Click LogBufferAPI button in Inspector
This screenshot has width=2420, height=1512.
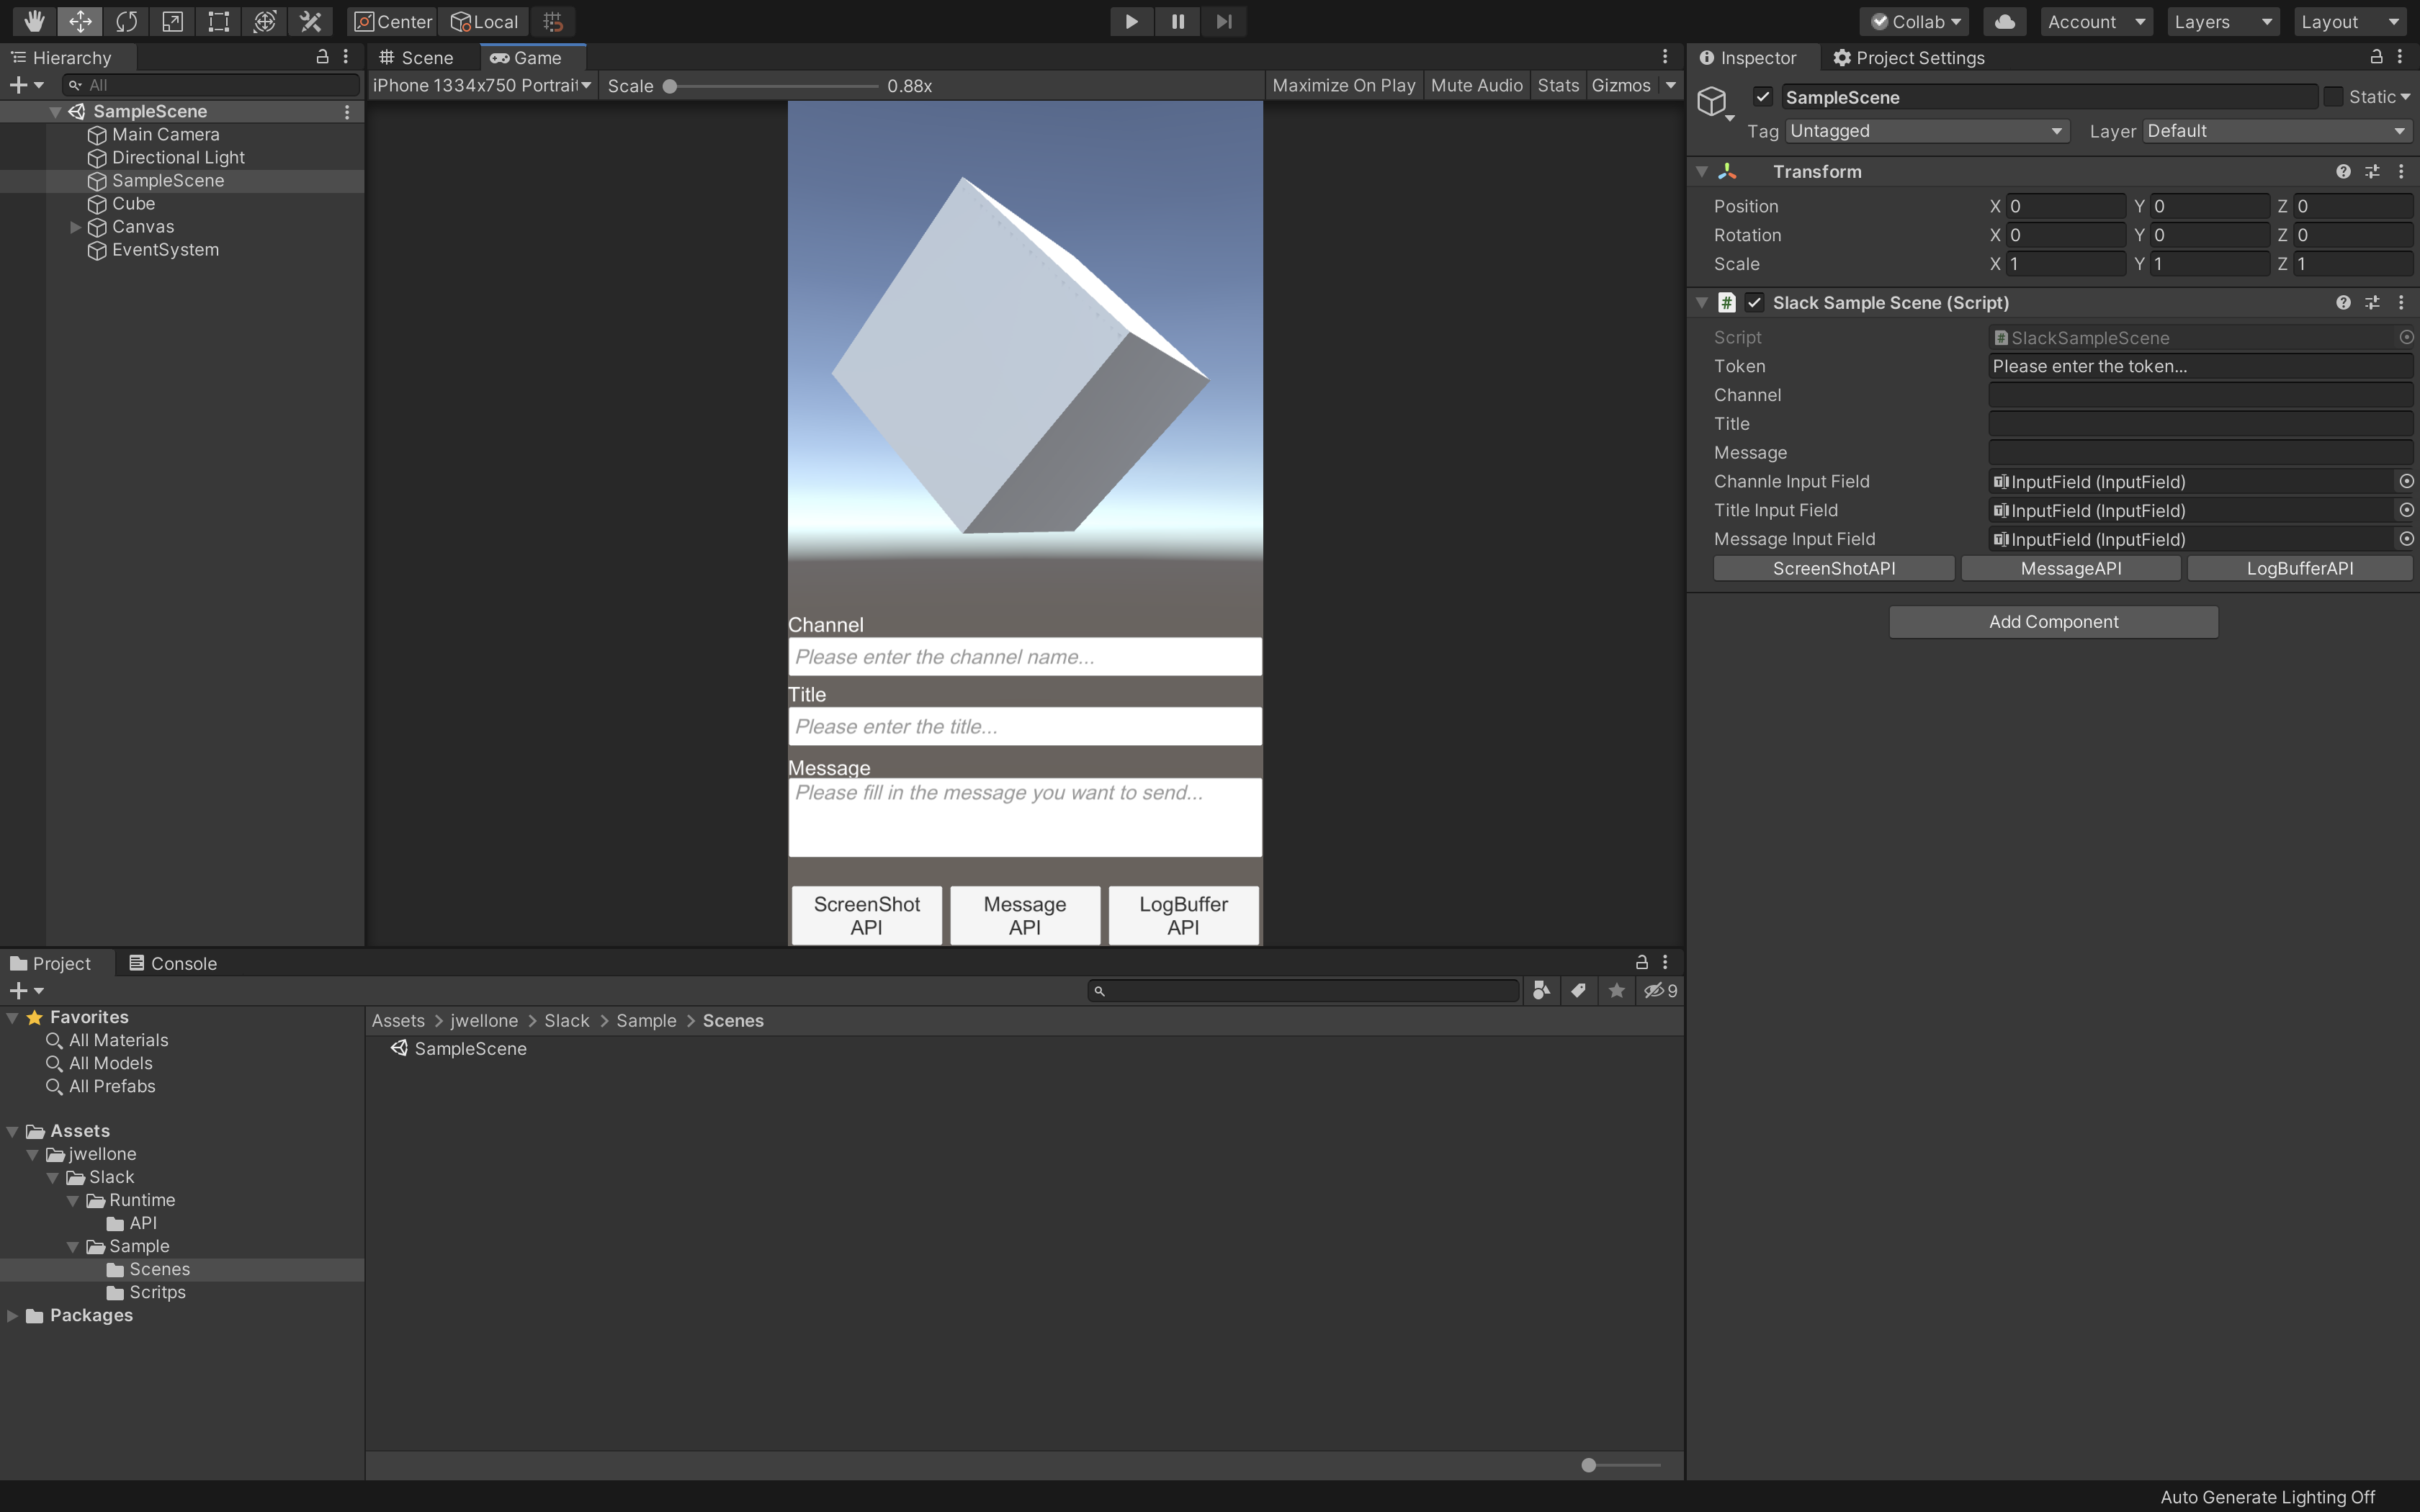coord(2299,568)
